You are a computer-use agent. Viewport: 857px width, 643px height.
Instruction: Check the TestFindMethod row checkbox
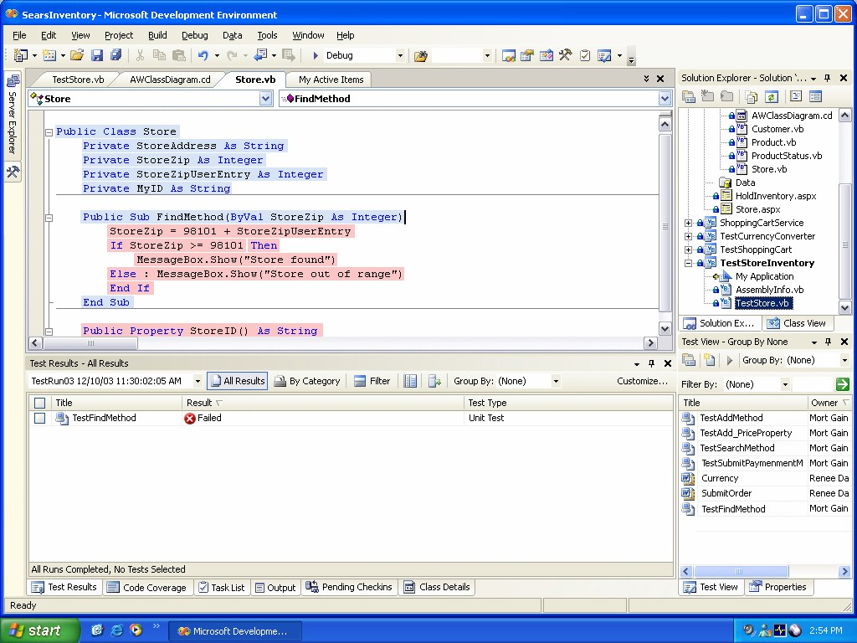tap(39, 419)
